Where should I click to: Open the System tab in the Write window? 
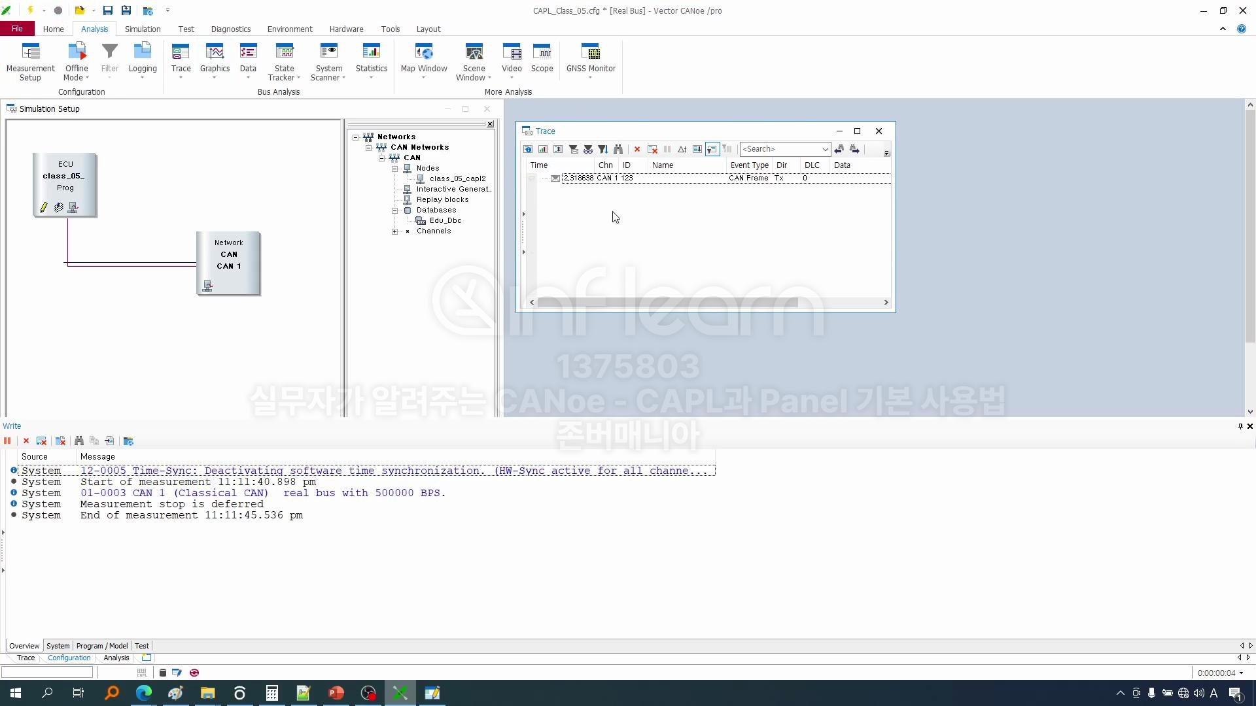pos(58,646)
